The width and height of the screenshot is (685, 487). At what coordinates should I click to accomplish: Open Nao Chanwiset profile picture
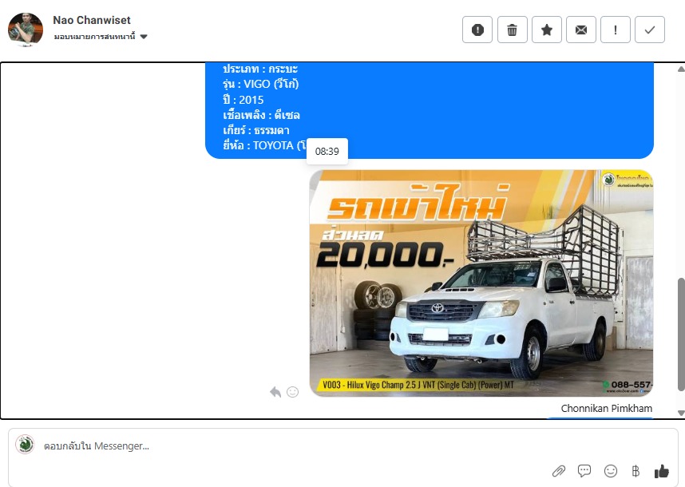[26, 30]
